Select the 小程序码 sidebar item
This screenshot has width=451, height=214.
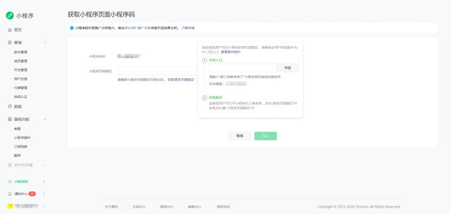coord(21,182)
